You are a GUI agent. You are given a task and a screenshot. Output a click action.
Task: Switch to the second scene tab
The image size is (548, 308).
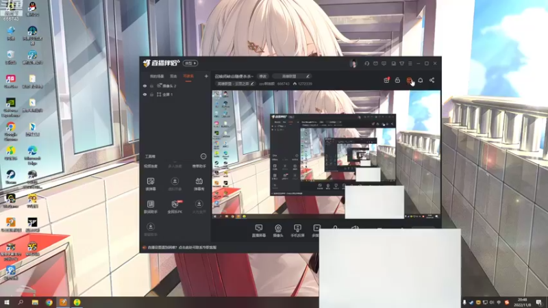click(x=173, y=76)
